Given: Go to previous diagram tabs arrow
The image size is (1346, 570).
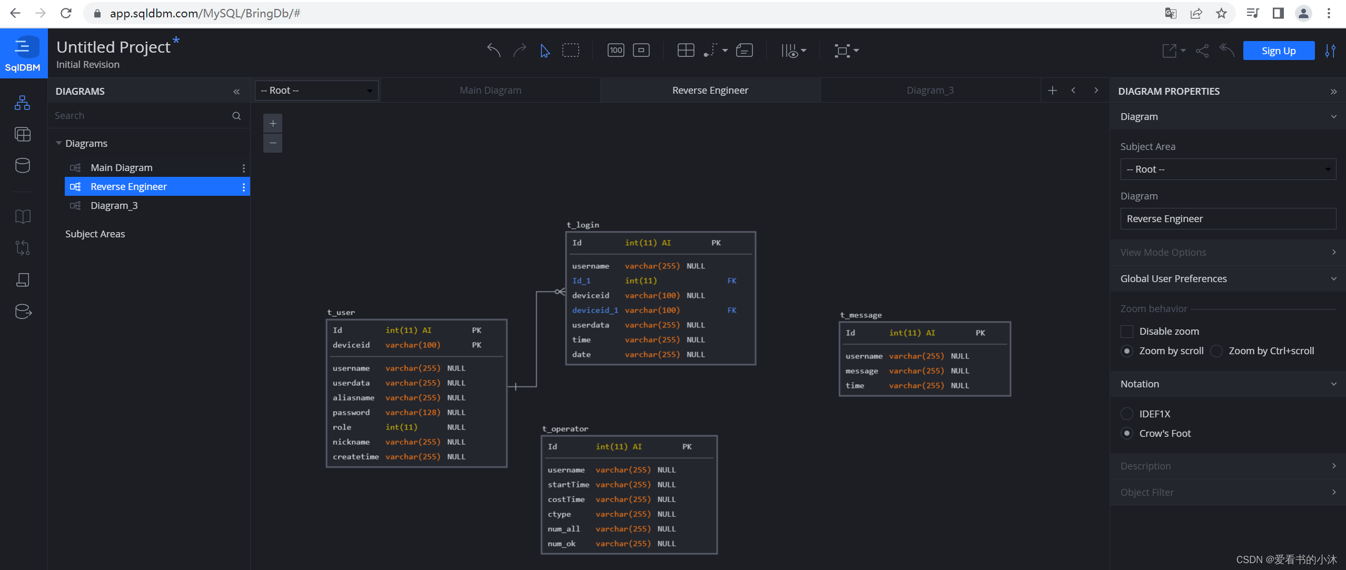Looking at the screenshot, I should (x=1073, y=91).
